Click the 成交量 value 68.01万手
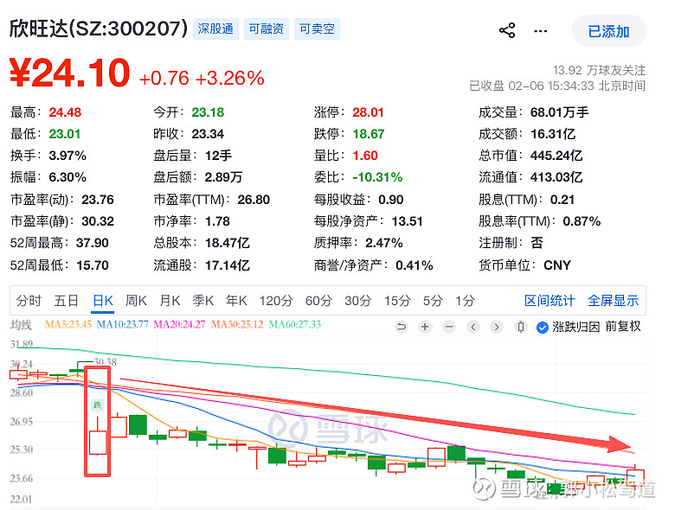The height and width of the screenshot is (510, 675). click(559, 112)
